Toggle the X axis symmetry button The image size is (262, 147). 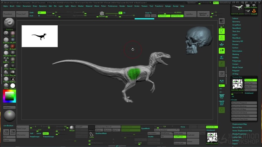(222, 86)
